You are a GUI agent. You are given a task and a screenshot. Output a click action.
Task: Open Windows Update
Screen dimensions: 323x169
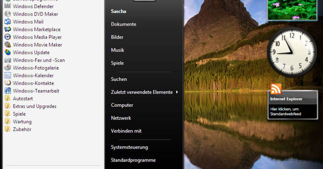31,52
